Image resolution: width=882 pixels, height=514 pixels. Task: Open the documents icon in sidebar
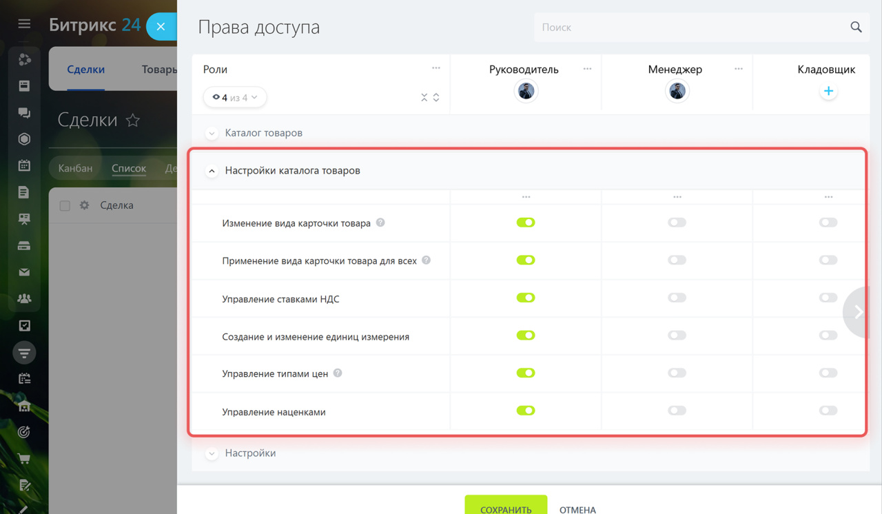[24, 192]
